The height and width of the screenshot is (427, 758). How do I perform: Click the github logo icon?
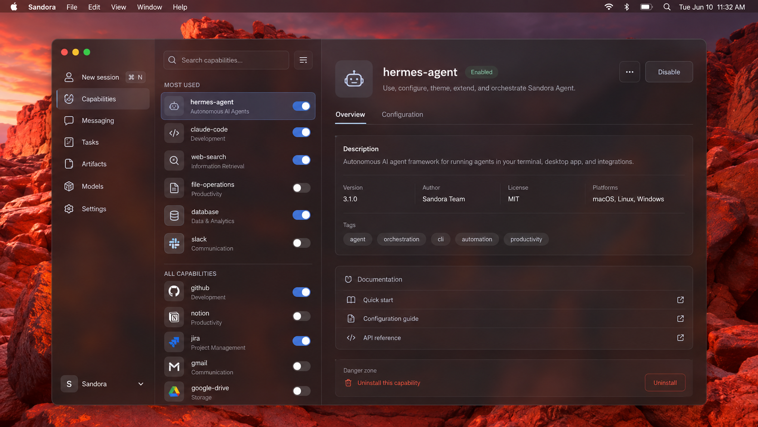click(174, 291)
